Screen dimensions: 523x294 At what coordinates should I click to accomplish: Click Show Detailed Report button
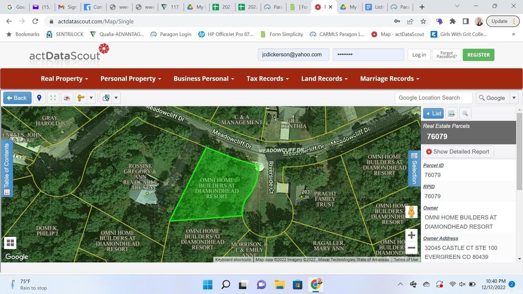click(458, 152)
